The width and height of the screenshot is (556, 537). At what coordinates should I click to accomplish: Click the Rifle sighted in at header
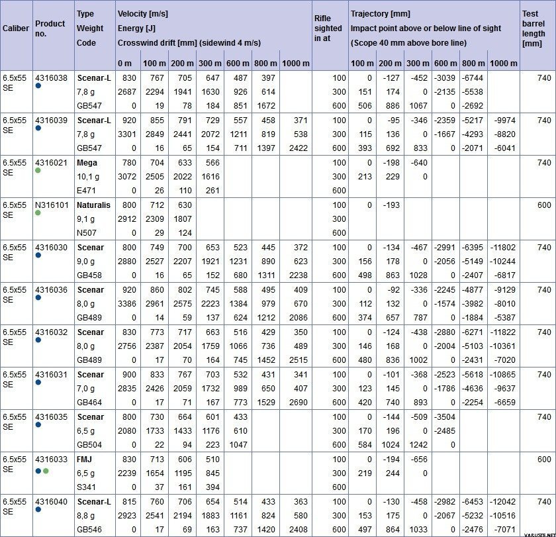point(328,28)
